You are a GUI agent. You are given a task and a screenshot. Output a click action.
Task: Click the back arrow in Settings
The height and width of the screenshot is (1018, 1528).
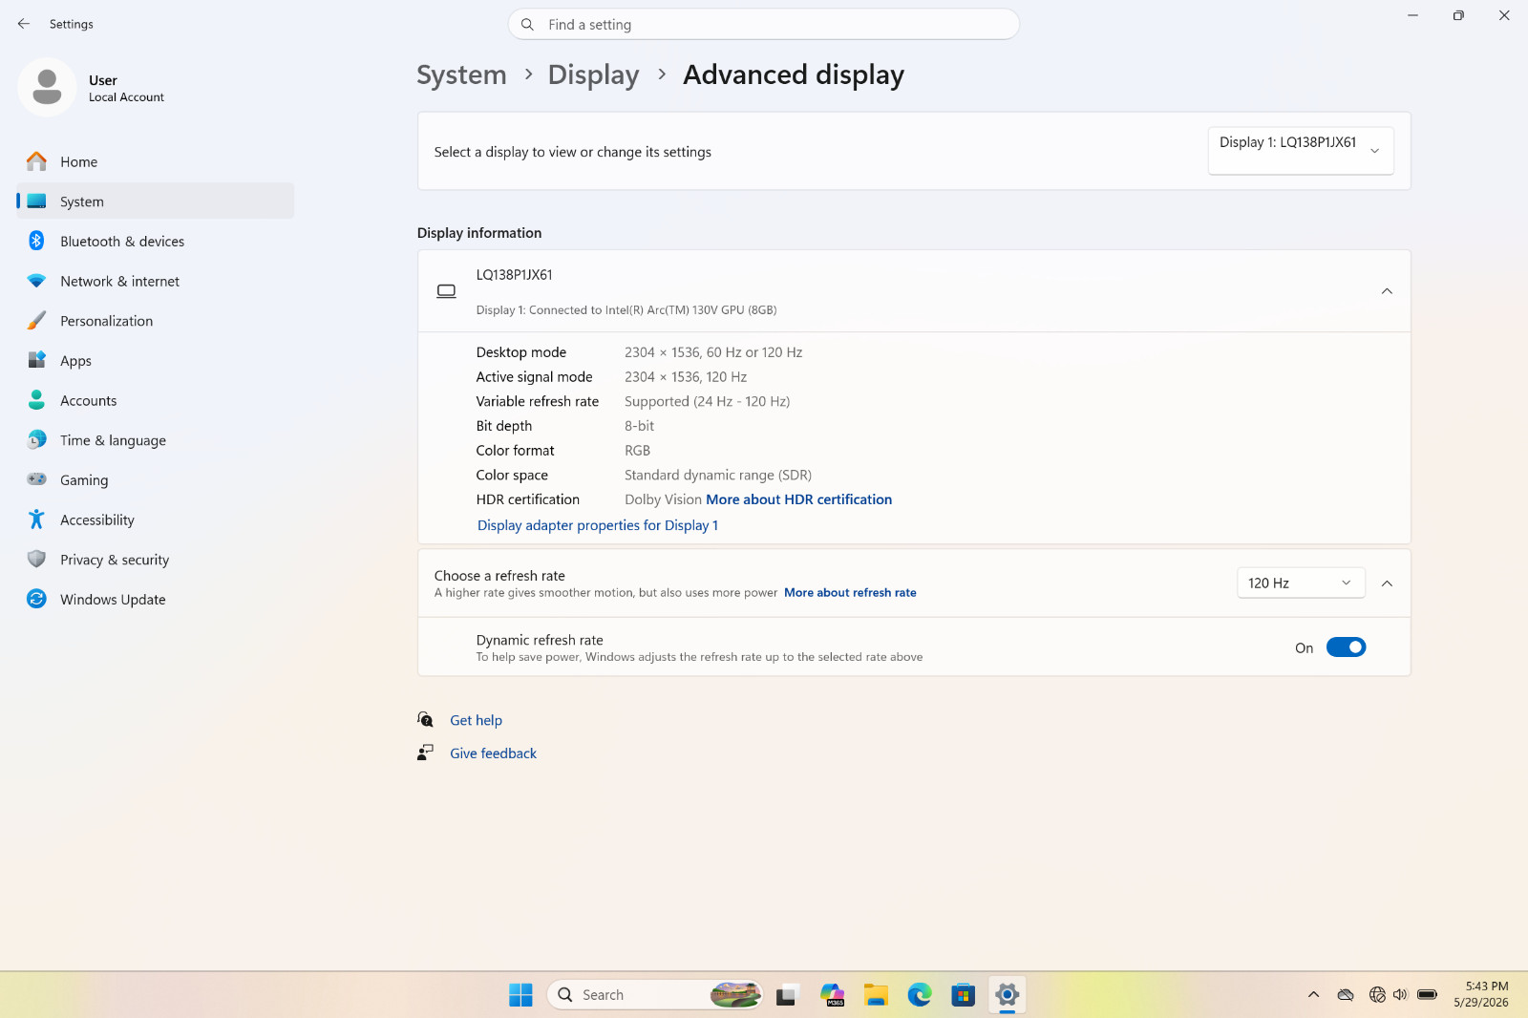tap(24, 24)
